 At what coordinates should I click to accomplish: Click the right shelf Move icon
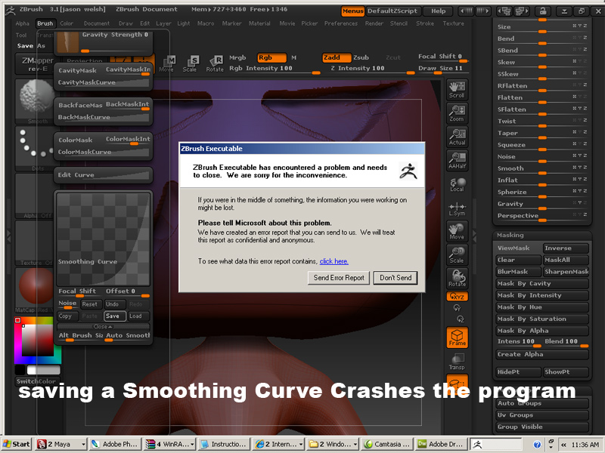(x=458, y=231)
